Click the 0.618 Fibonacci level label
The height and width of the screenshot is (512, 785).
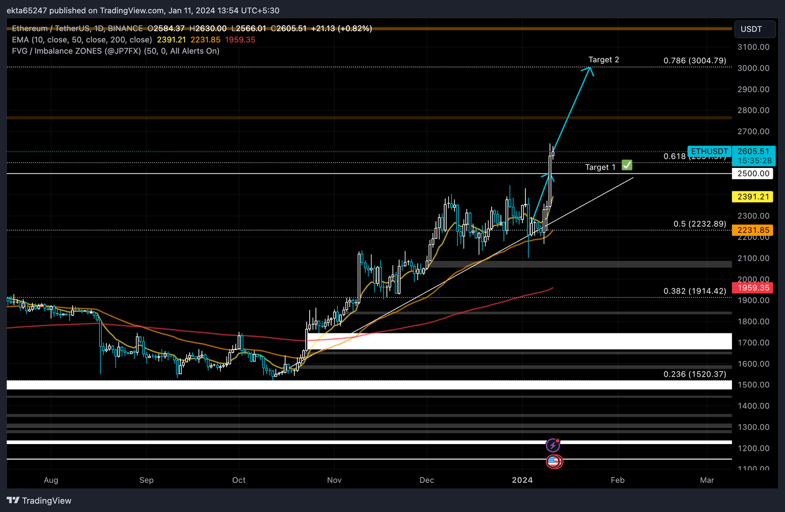[675, 157]
